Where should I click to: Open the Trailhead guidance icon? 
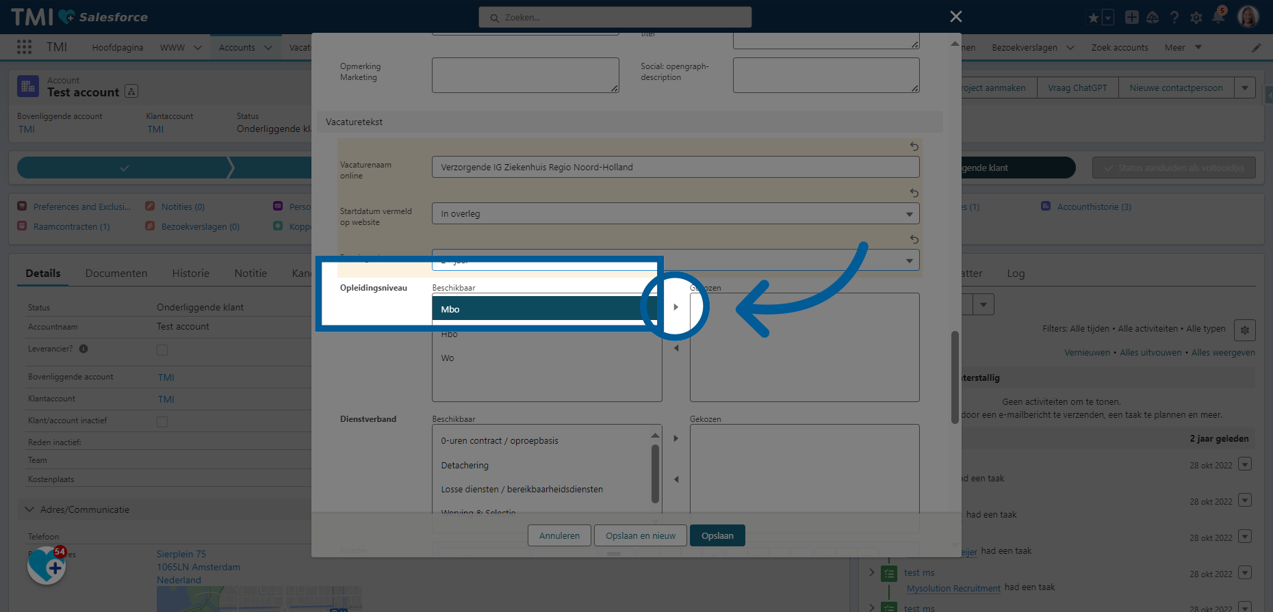(x=1153, y=18)
